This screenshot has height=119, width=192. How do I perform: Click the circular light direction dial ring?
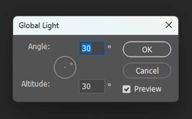[x=54, y=67]
